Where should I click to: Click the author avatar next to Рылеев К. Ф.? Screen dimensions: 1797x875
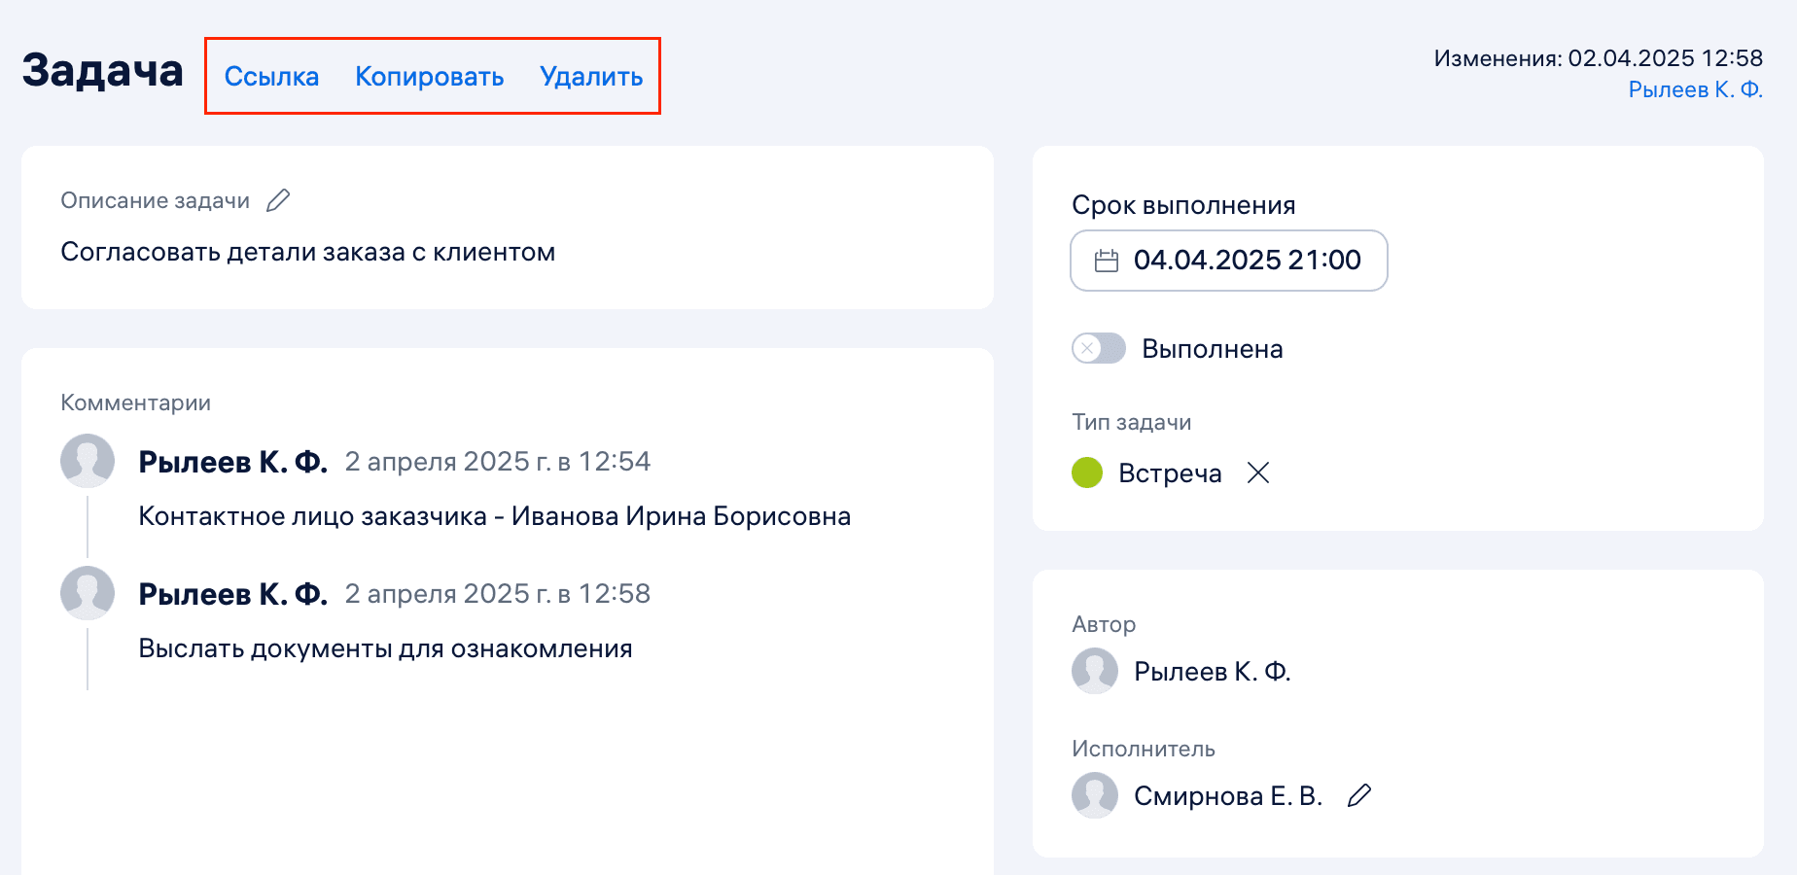click(1095, 671)
